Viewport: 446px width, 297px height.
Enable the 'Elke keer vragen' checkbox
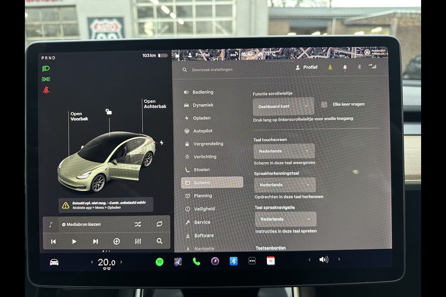(324, 105)
